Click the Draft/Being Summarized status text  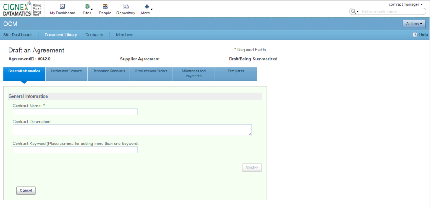253,59
